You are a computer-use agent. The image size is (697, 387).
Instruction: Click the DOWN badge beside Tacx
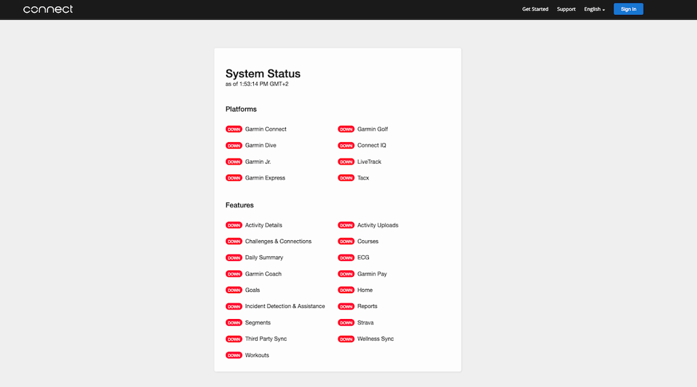tap(346, 178)
